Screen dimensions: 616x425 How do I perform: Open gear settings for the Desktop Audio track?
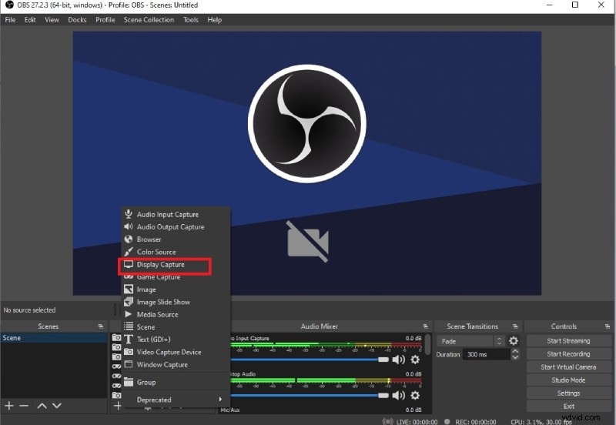pyautogui.click(x=415, y=395)
